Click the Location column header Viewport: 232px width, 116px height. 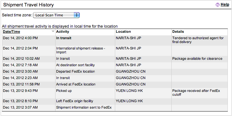[123, 31]
